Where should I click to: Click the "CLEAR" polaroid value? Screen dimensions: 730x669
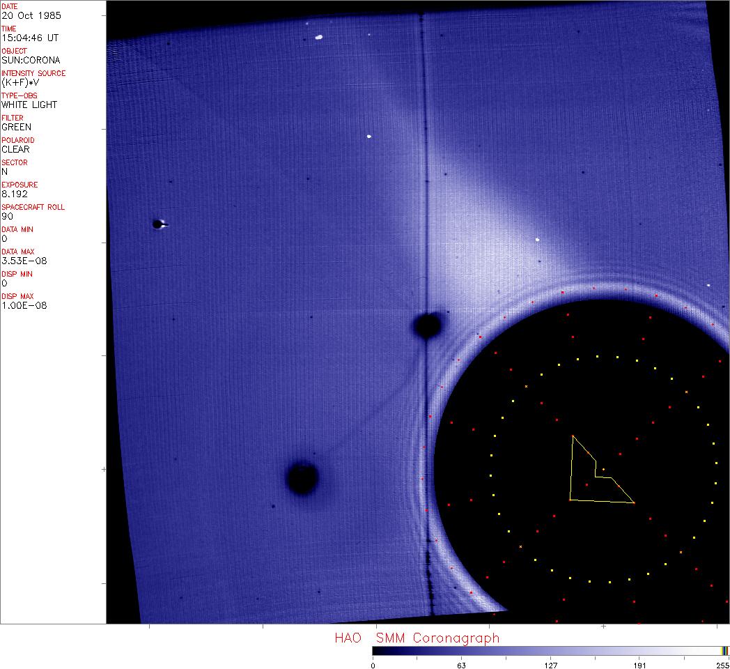(x=15, y=149)
